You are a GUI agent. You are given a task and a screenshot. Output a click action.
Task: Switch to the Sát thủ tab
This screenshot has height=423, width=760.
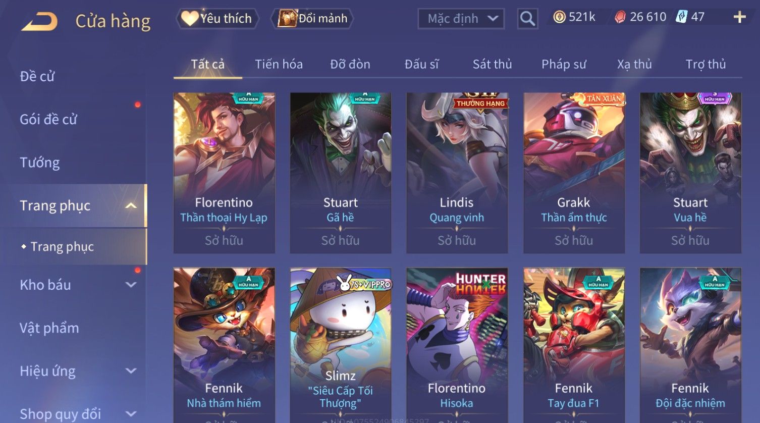coord(492,64)
